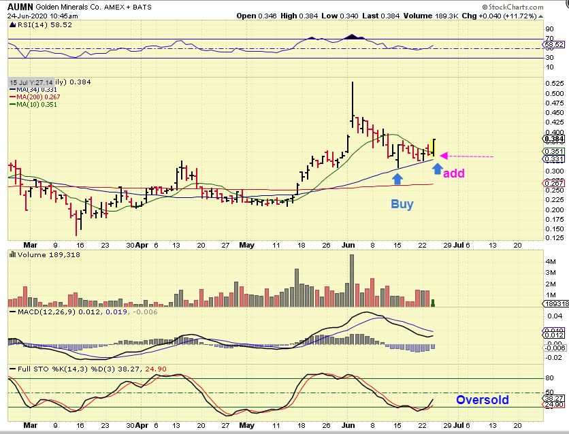Screen dimensions: 569x434
Task: Click the Volume 189,318 legend label
Action: tap(49, 255)
